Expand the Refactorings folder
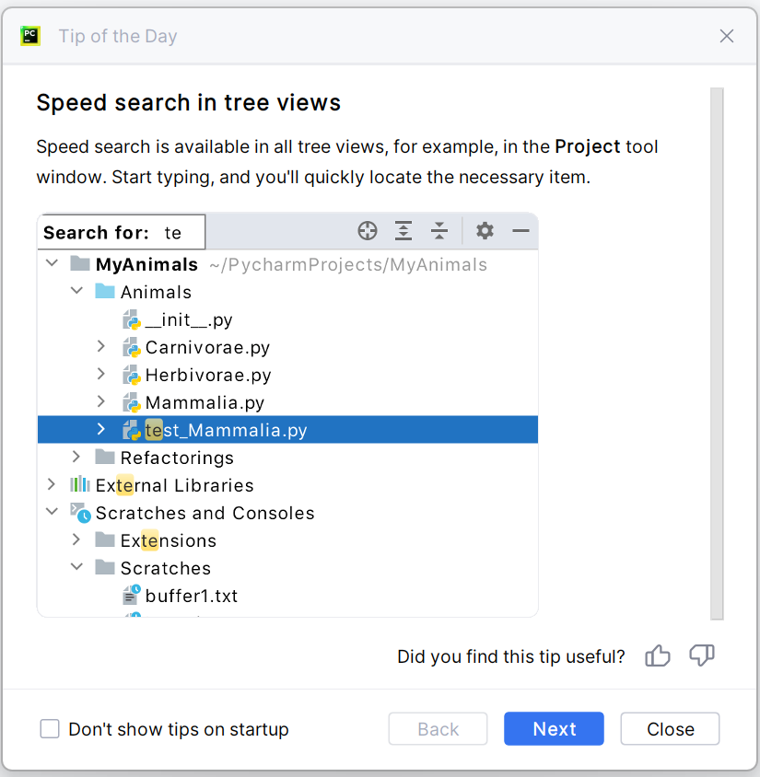The width and height of the screenshot is (760, 777). pyautogui.click(x=77, y=458)
